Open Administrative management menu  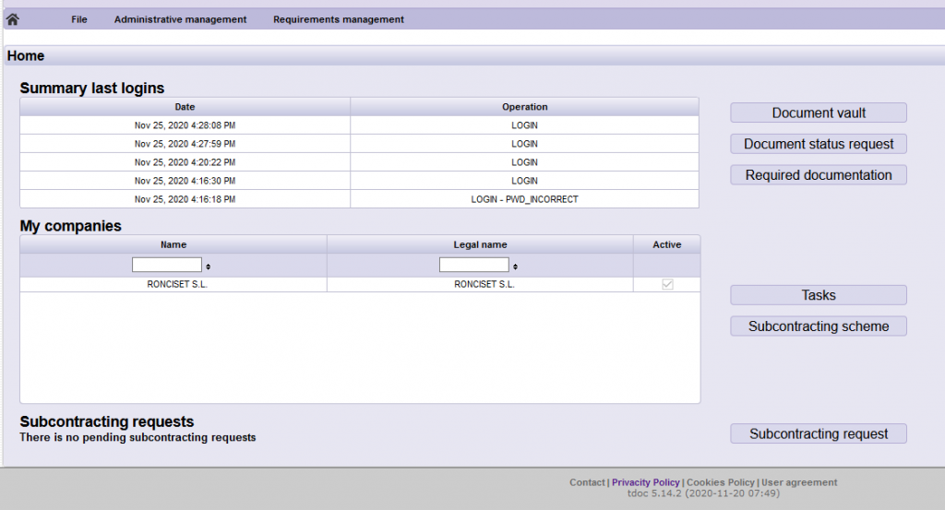tap(180, 19)
